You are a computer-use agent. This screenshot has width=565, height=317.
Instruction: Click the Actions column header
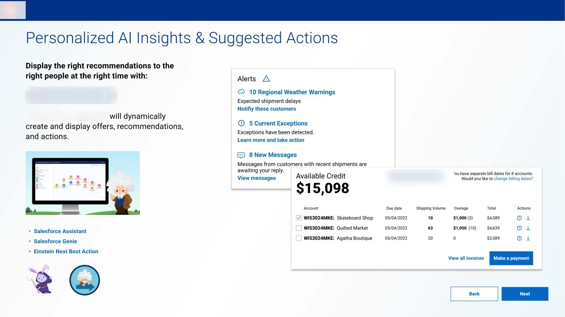tap(524, 208)
